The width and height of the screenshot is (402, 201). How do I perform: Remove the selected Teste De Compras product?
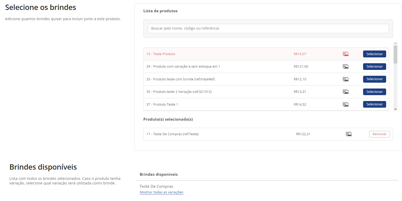[x=379, y=134]
